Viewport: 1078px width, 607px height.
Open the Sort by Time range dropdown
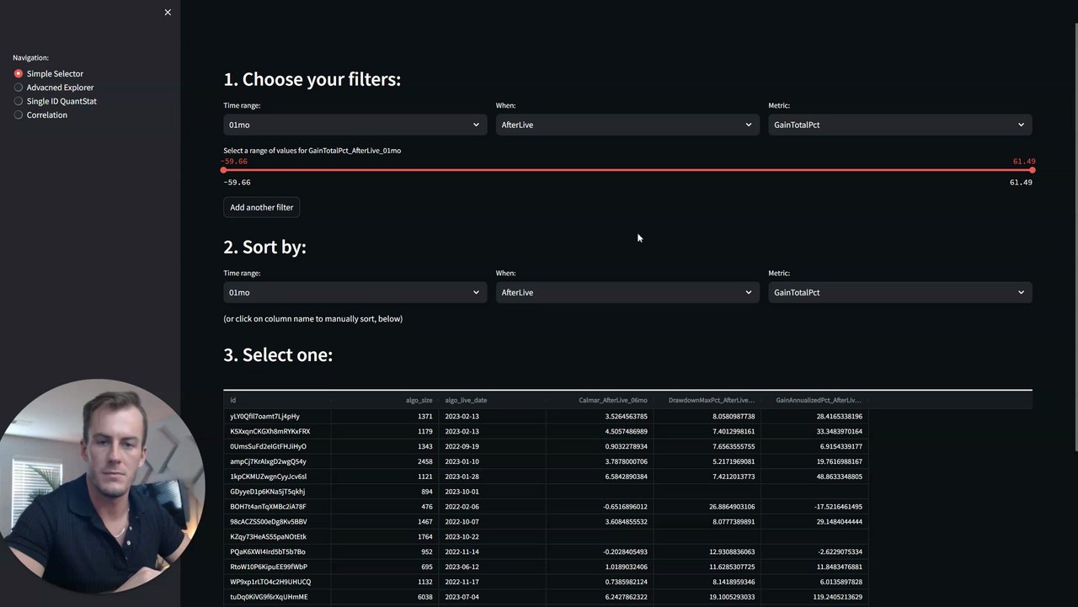click(355, 292)
